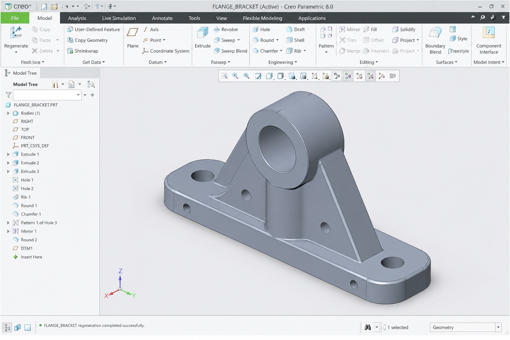510x340 pixels.
Task: Open the Geometry selection filter dropdown
Action: click(x=498, y=327)
